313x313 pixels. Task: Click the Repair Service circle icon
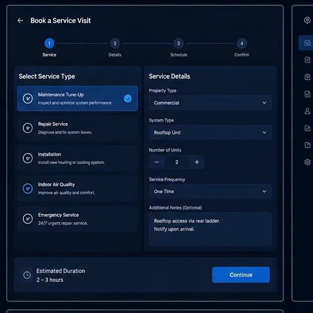pos(28,128)
